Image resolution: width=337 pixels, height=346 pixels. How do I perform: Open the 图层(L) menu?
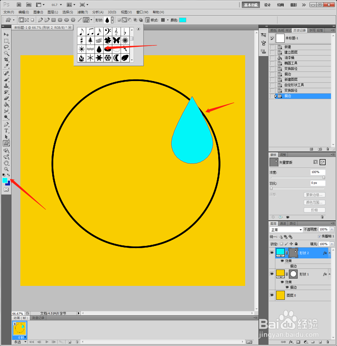pos(53,12)
